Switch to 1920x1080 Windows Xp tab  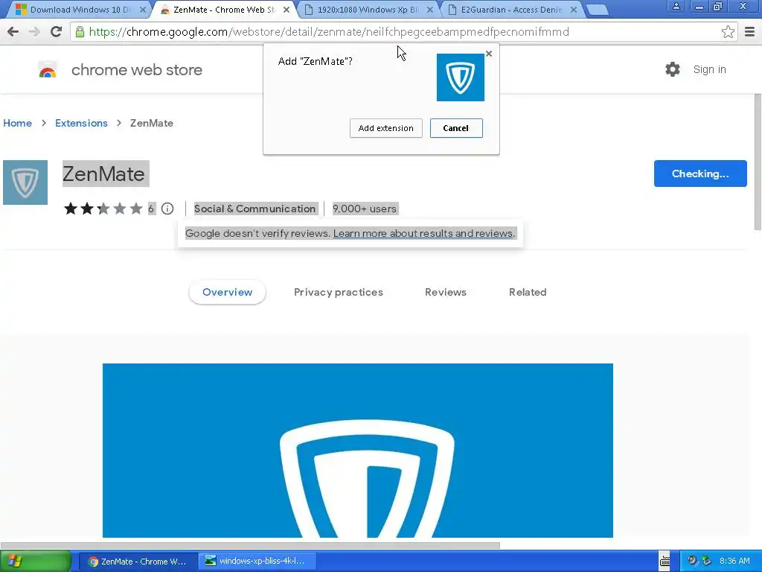368,10
